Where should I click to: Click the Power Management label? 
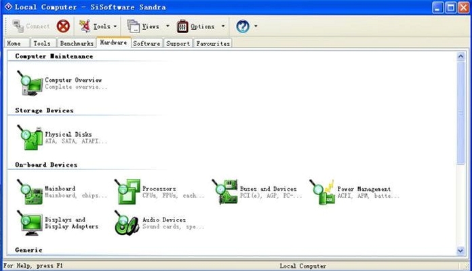coord(364,189)
